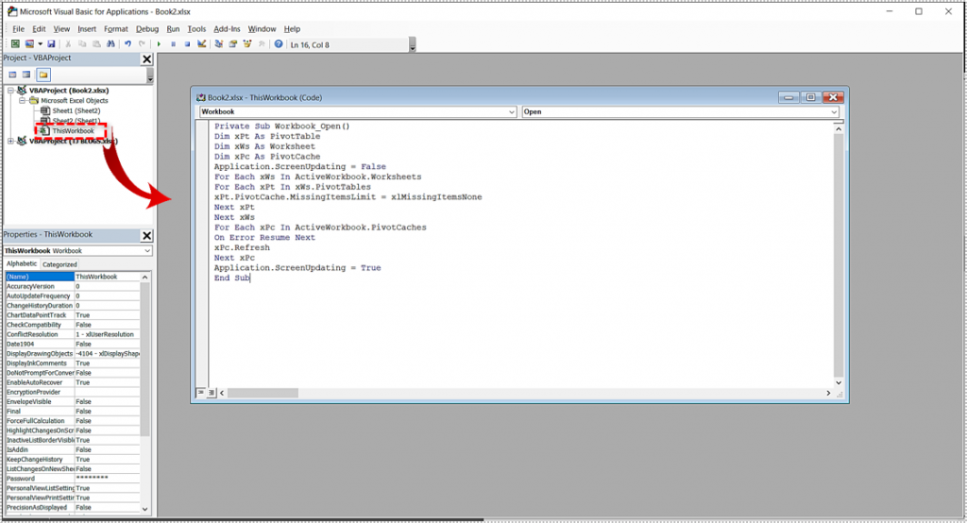The height and width of the screenshot is (523, 967).
Task: Open the View menu
Action: 61,29
